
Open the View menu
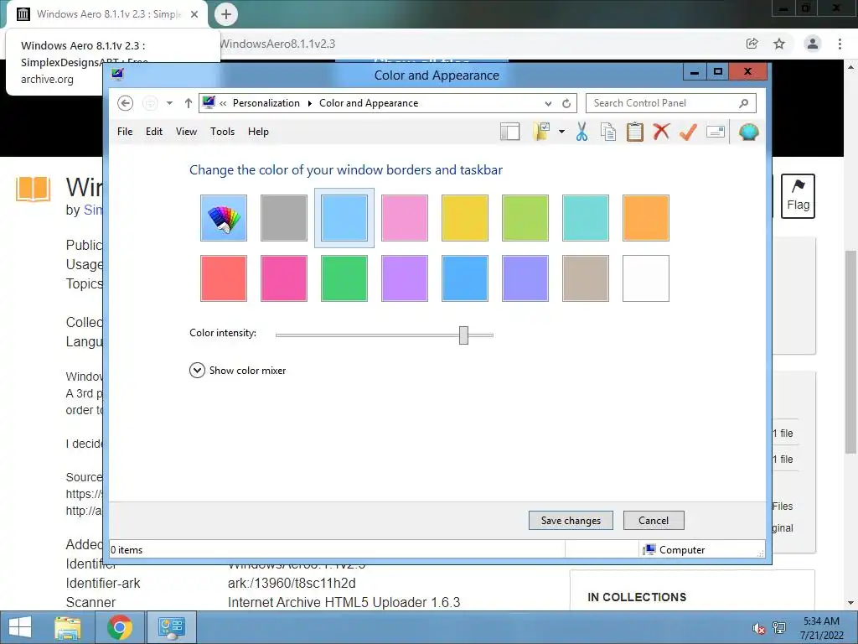point(186,132)
